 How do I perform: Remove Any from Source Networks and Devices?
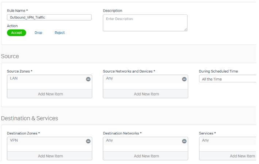click(184, 79)
